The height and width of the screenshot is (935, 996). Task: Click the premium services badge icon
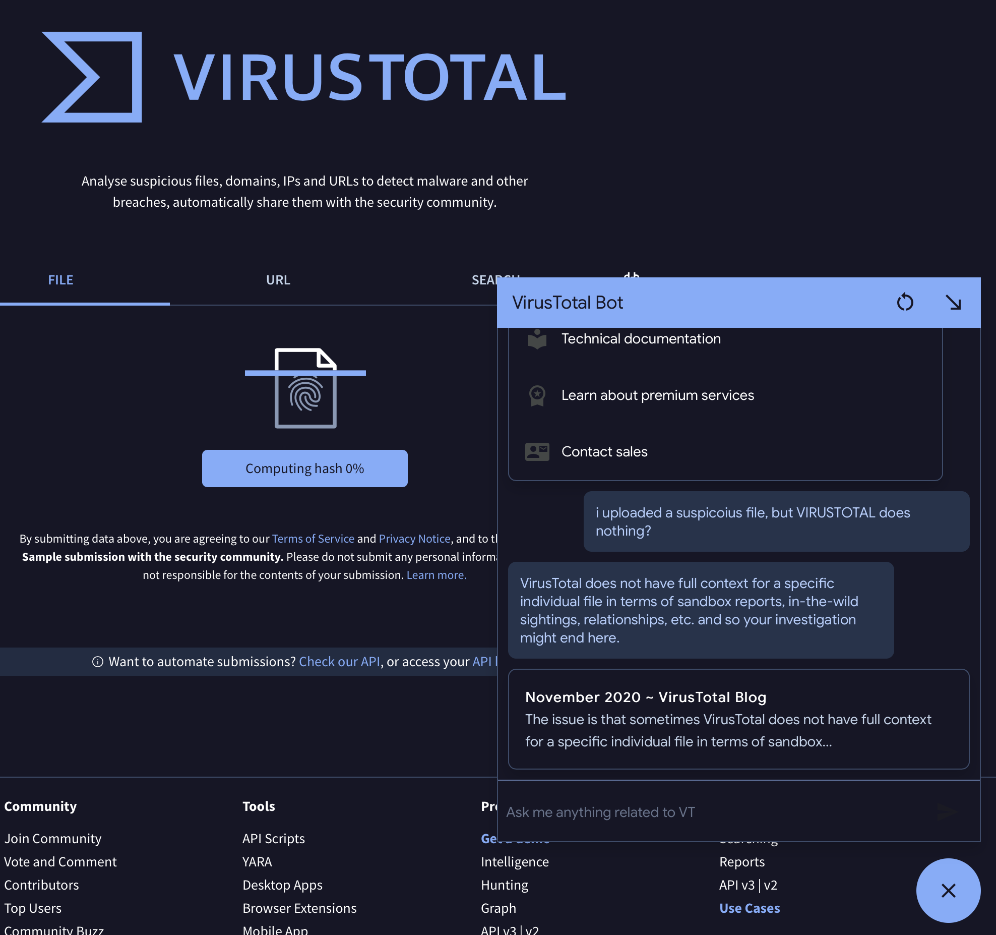tap(537, 395)
